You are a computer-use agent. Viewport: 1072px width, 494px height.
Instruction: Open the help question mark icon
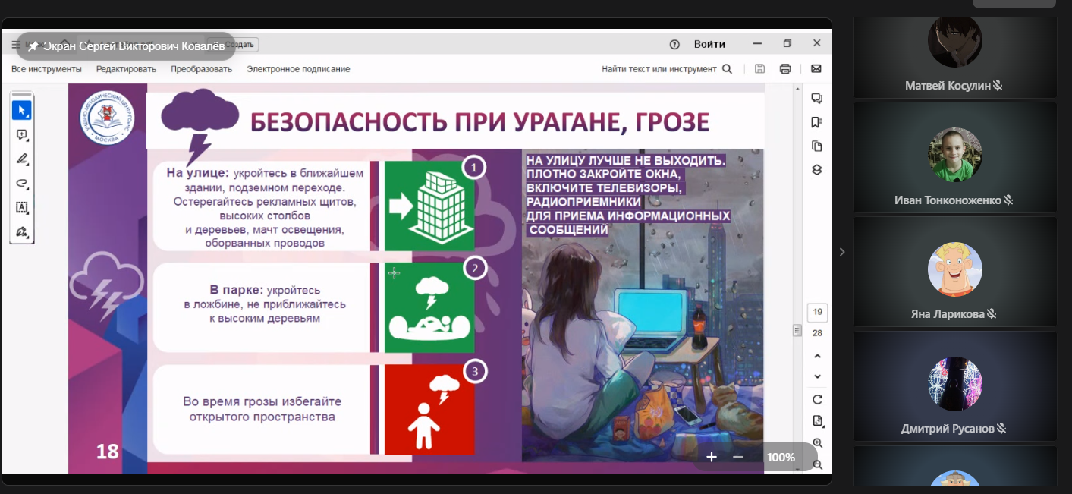click(674, 44)
